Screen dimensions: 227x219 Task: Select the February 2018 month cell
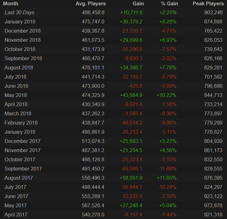[x=21, y=123]
